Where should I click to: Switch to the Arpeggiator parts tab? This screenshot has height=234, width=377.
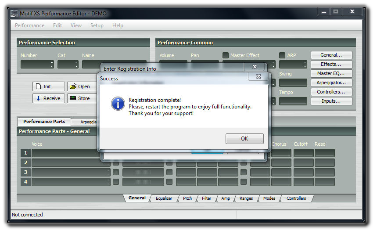85,122
